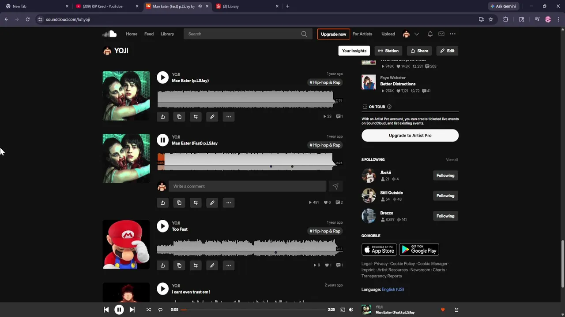This screenshot has height=317, width=565.
Task: Play the Too Fast track
Action: [162, 226]
